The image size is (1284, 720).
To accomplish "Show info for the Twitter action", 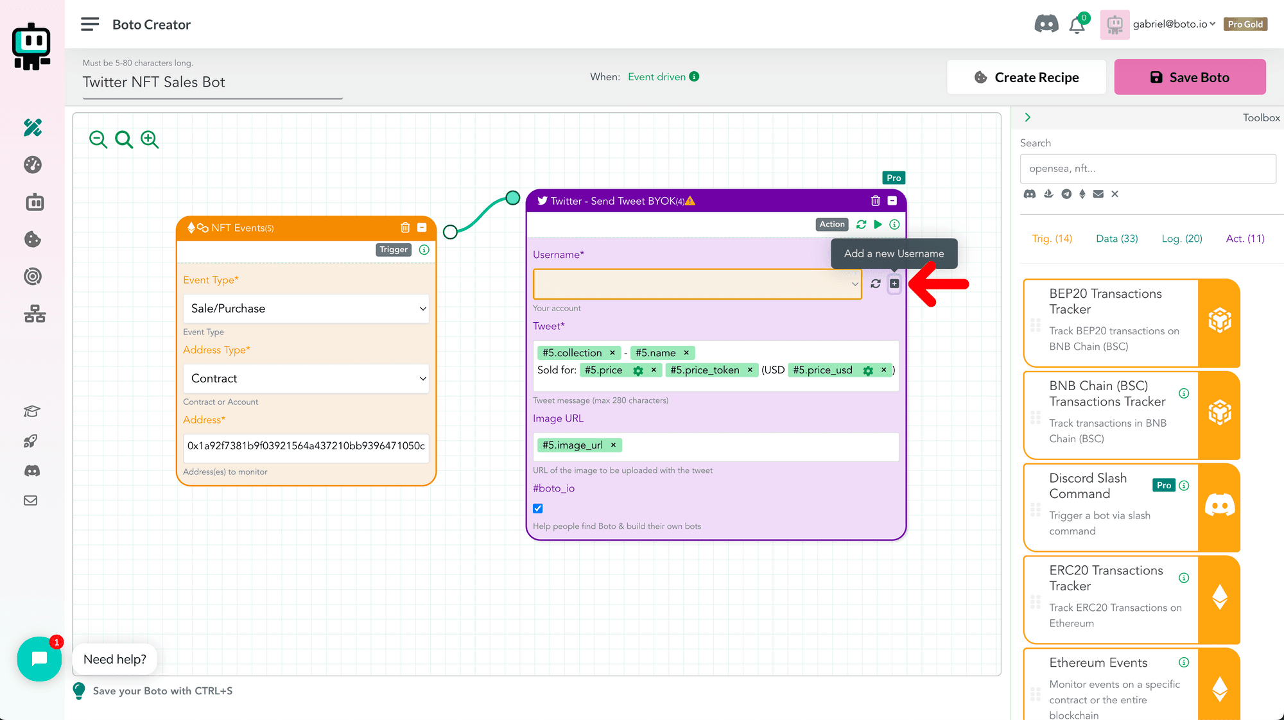I will pos(894,225).
